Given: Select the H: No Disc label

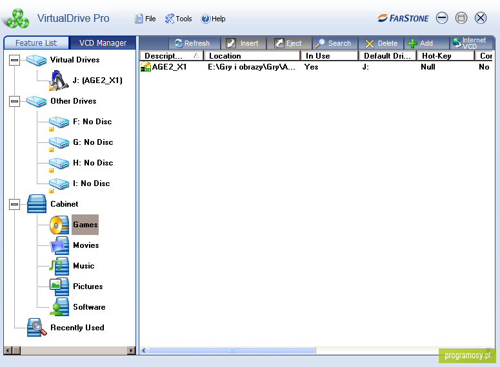Looking at the screenshot, I should pyautogui.click(x=93, y=163).
